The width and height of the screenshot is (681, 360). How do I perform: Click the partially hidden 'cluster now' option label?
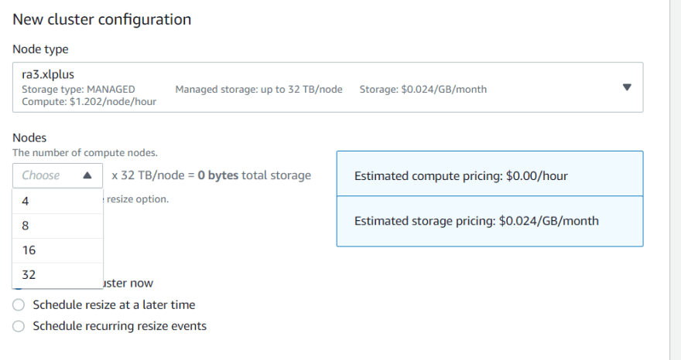pyautogui.click(x=128, y=284)
